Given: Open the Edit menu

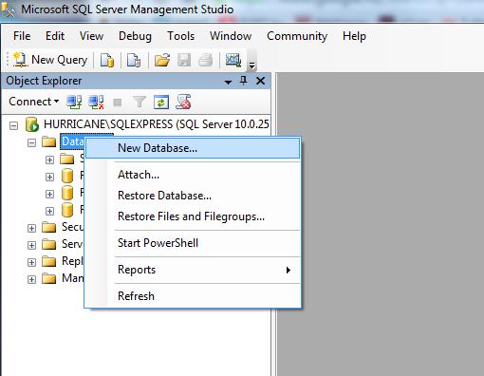Looking at the screenshot, I should [x=55, y=36].
